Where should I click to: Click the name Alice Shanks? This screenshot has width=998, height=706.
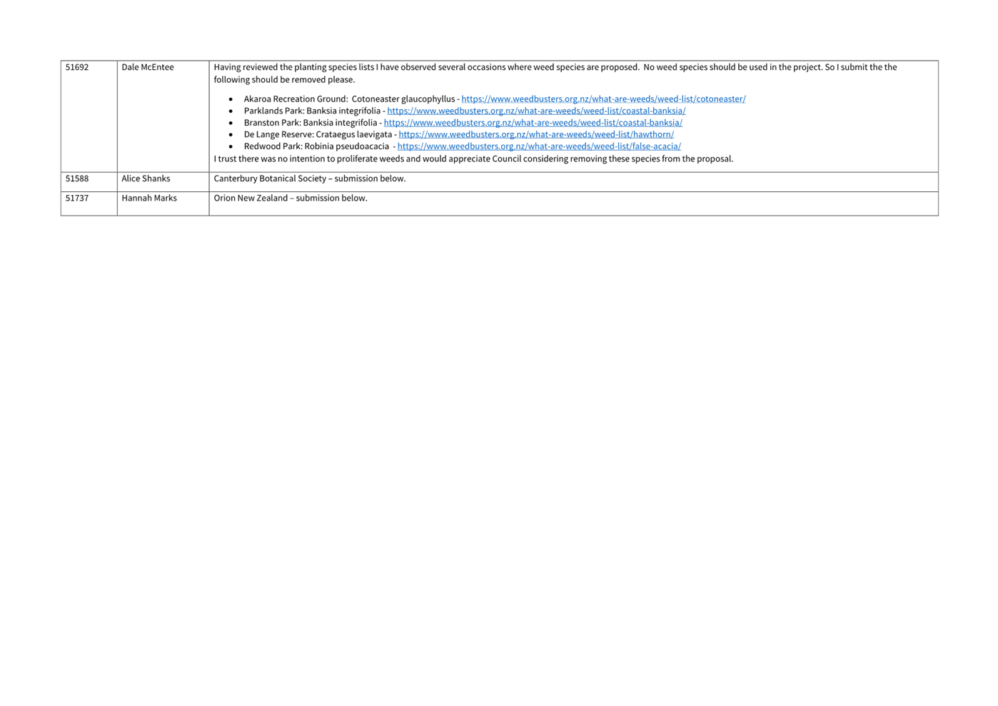point(146,179)
